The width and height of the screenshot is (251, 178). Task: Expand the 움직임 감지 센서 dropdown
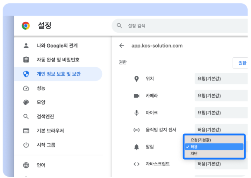[x=221, y=130]
